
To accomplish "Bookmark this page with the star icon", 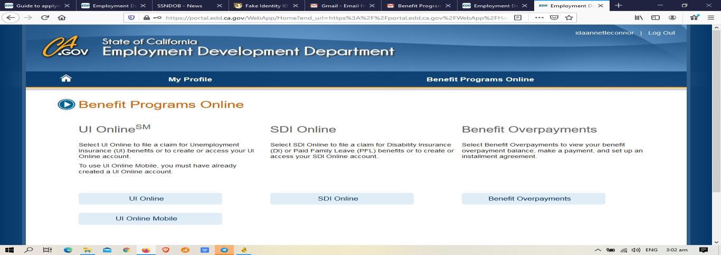I will [568, 17].
